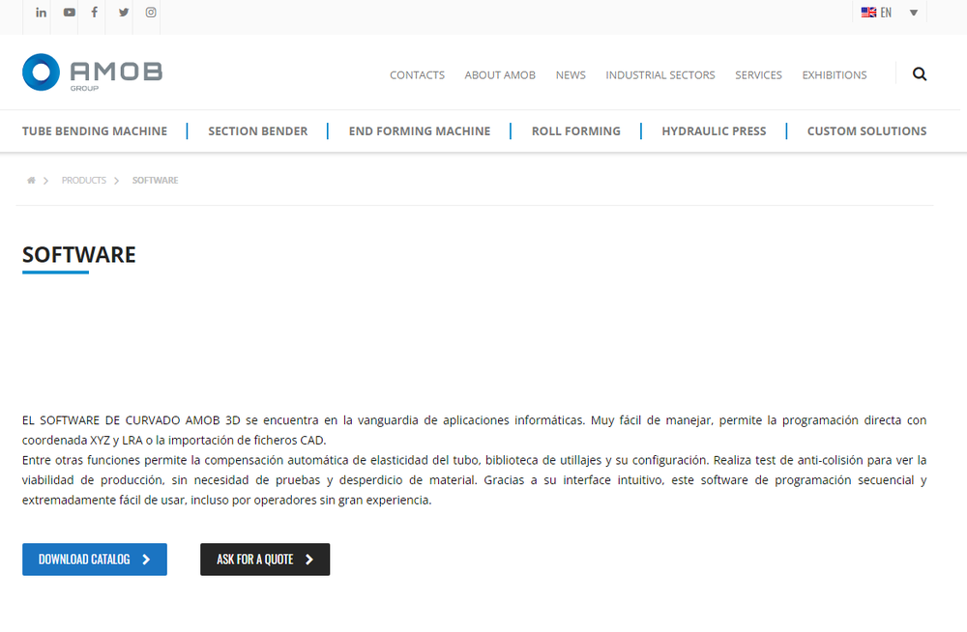Open the Services menu item
Screen dimensions: 967x632
[758, 74]
